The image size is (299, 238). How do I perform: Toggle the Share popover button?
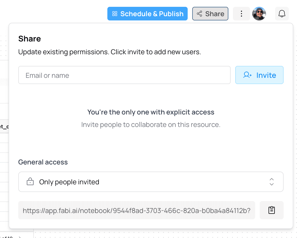pyautogui.click(x=210, y=14)
